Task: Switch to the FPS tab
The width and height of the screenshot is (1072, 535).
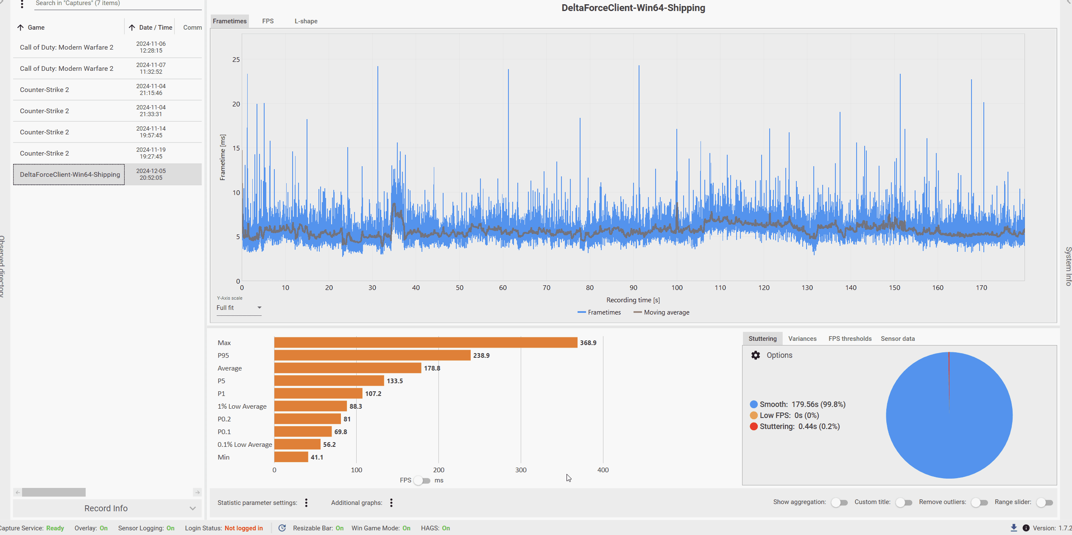Action: point(268,21)
